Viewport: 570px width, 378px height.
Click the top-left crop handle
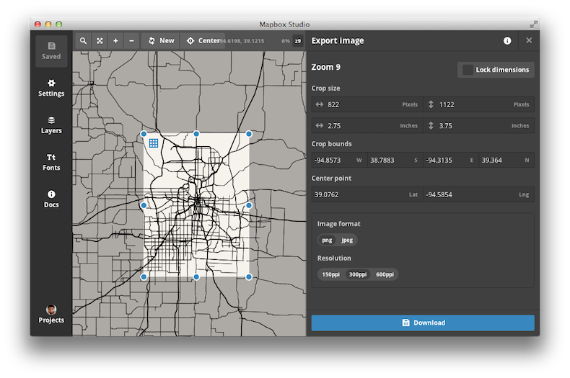144,134
